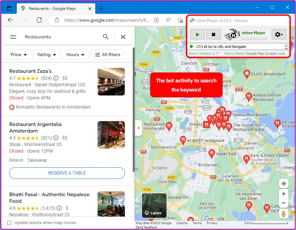296x230 pixels.
Task: Open the map Layers thumbnail
Action: pyautogui.click(x=154, y=205)
